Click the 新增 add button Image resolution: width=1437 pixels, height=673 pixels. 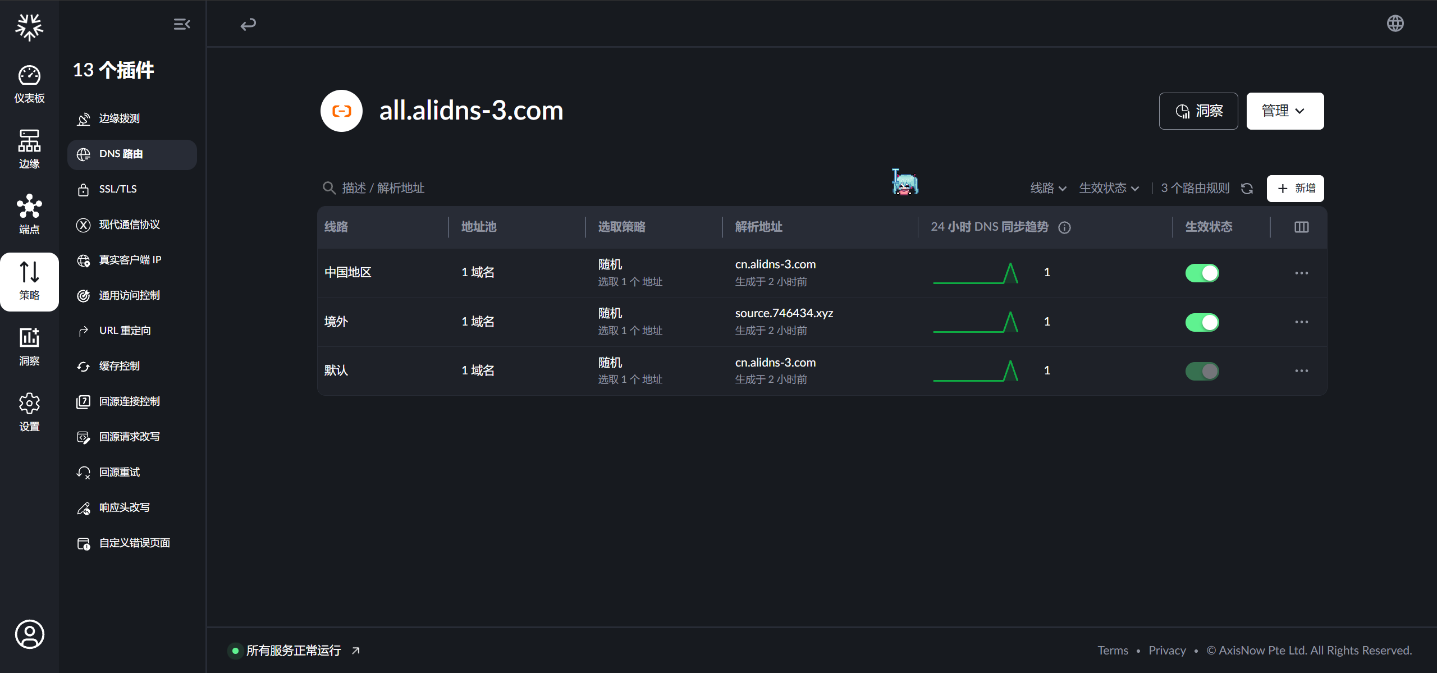[1295, 189]
